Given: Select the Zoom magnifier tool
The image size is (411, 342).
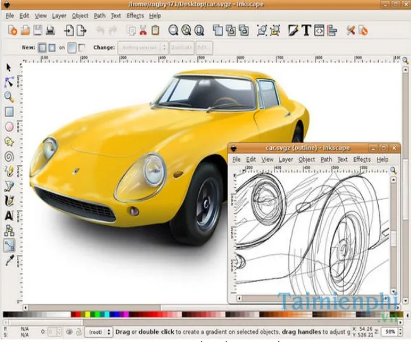Looking at the screenshot, I should [x=9, y=97].
